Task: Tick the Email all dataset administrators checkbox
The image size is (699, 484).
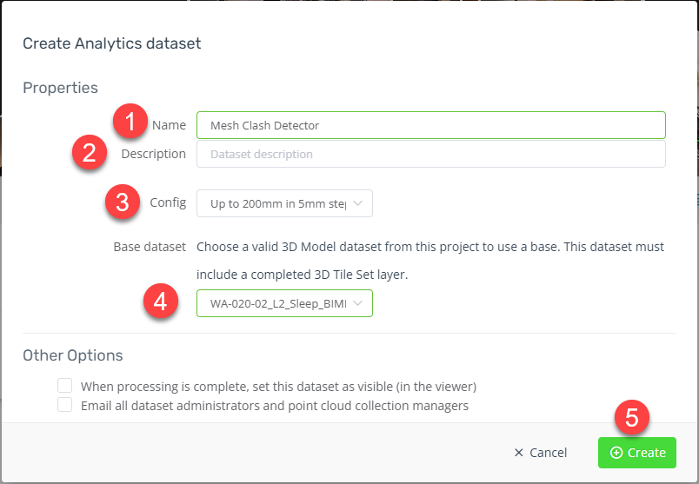Action: tap(64, 405)
